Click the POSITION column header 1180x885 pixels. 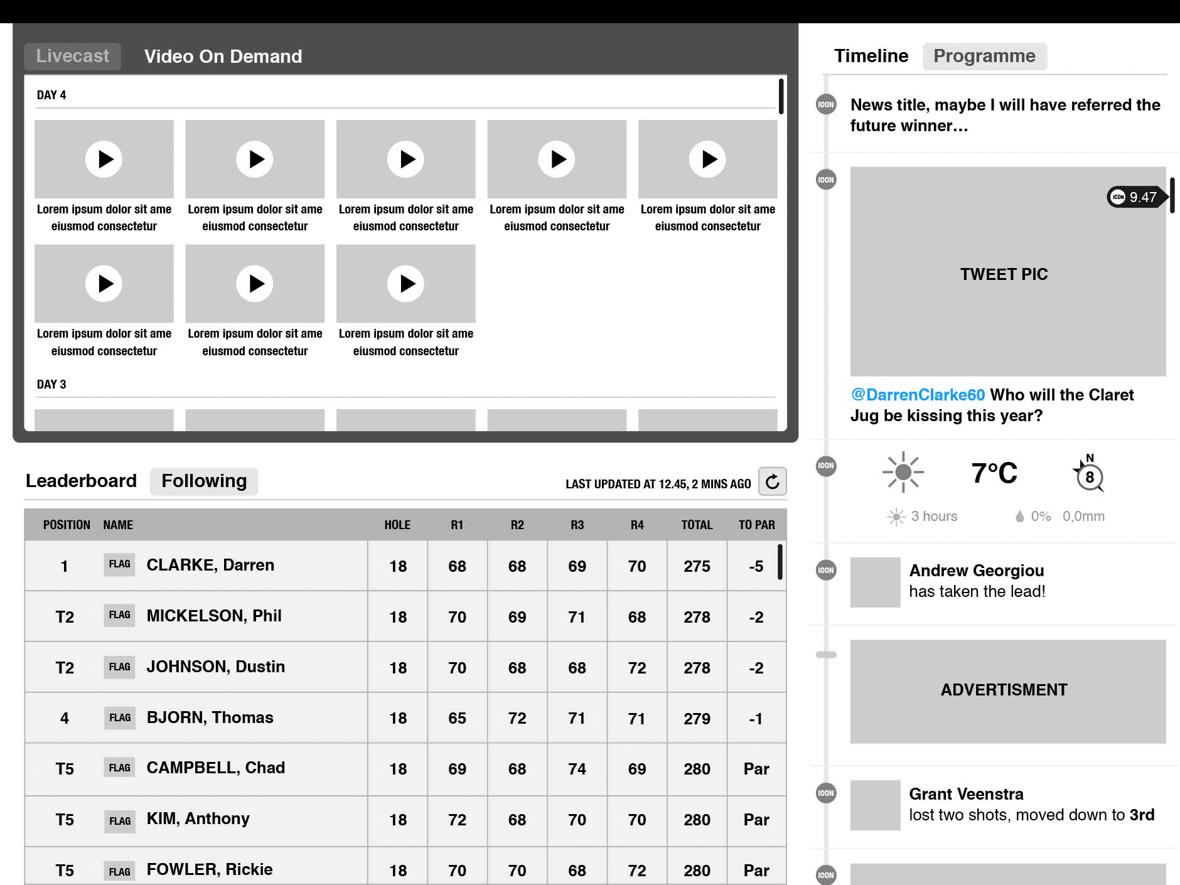(x=67, y=525)
